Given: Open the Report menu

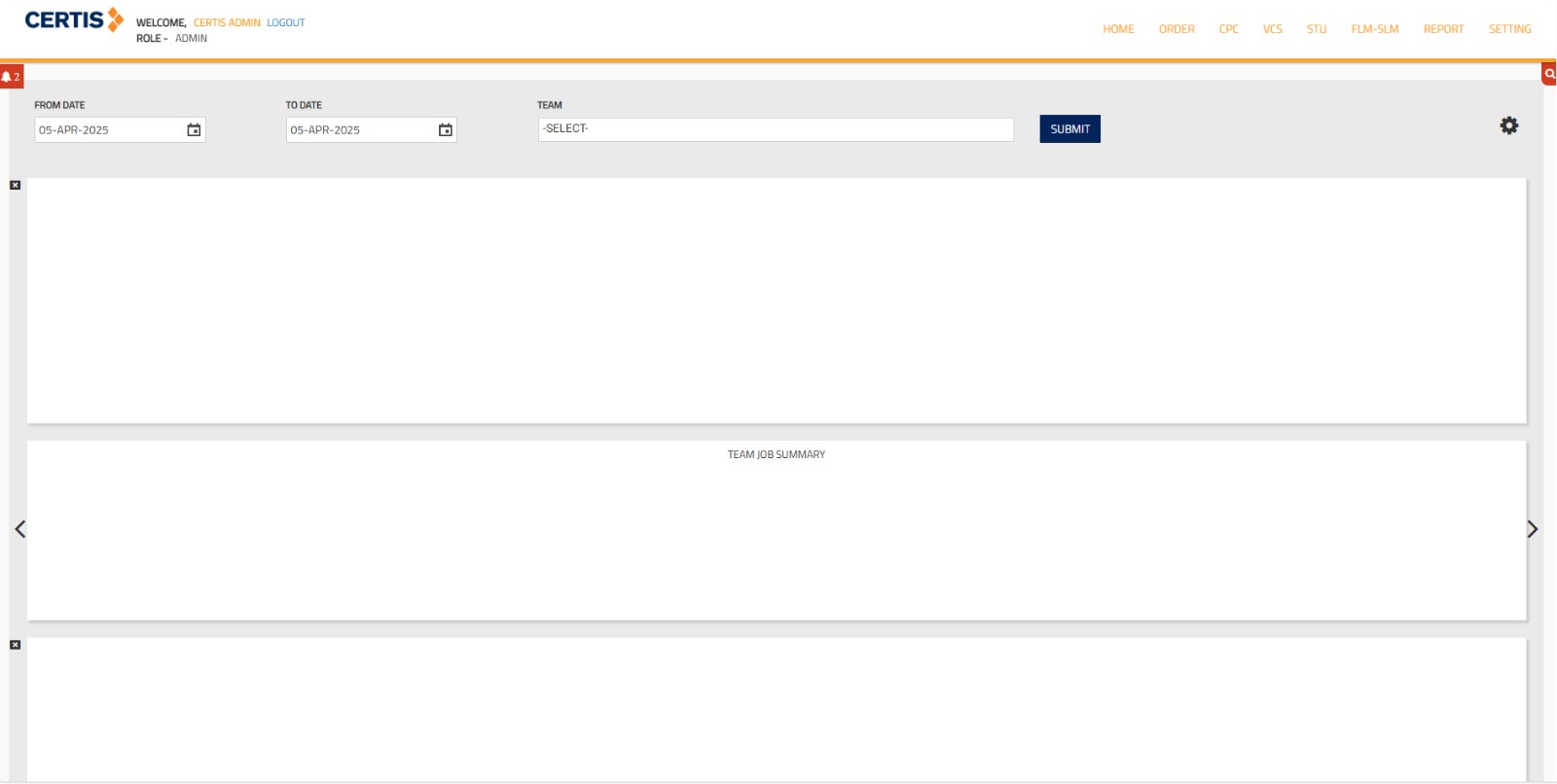Looking at the screenshot, I should pos(1443,29).
